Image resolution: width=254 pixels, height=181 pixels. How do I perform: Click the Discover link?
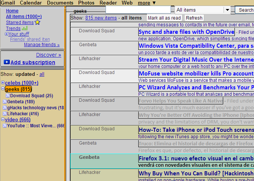pos(48,55)
